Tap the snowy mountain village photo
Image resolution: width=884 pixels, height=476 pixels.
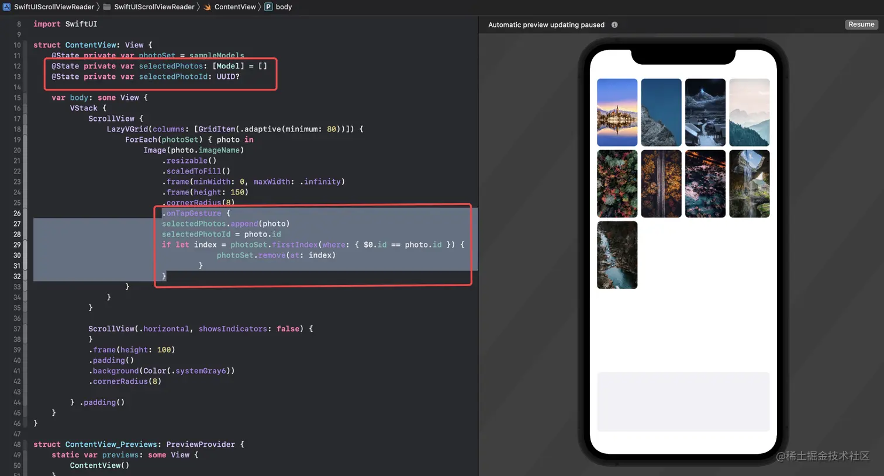point(705,112)
